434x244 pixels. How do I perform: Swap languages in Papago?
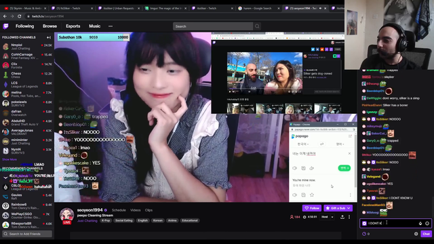322,144
